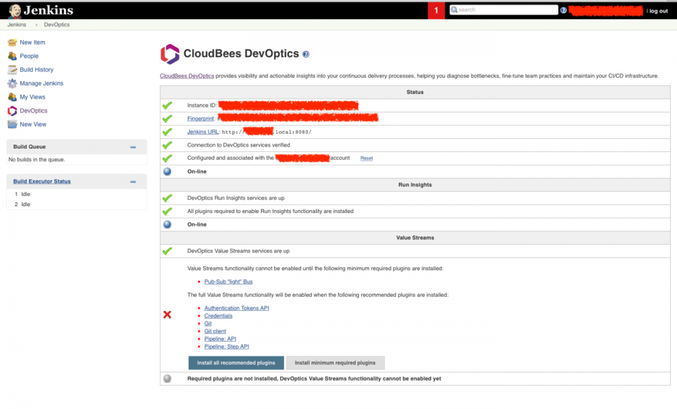Select DevOptics sidebar link

pyautogui.click(x=34, y=111)
